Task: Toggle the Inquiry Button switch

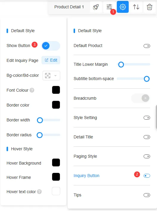Action: (147, 176)
